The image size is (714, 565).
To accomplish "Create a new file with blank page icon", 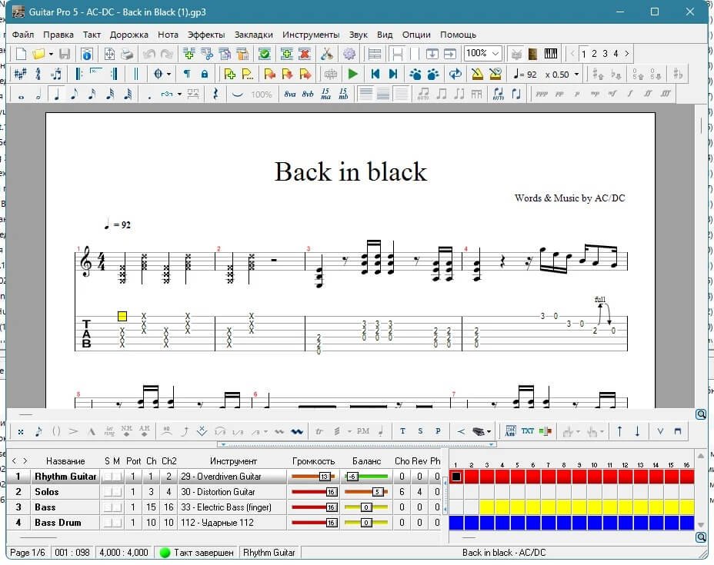I will 21,54.
